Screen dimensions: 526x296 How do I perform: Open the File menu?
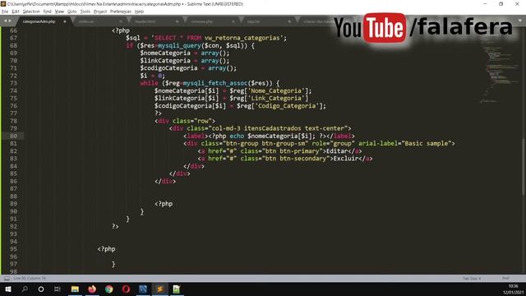click(x=5, y=12)
